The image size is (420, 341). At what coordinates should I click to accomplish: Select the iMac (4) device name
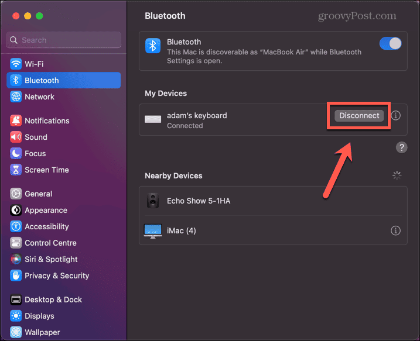[x=182, y=230]
